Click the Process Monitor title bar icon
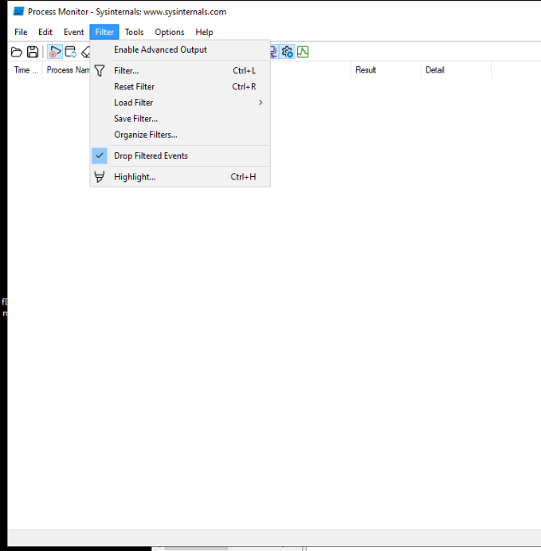 tap(18, 12)
